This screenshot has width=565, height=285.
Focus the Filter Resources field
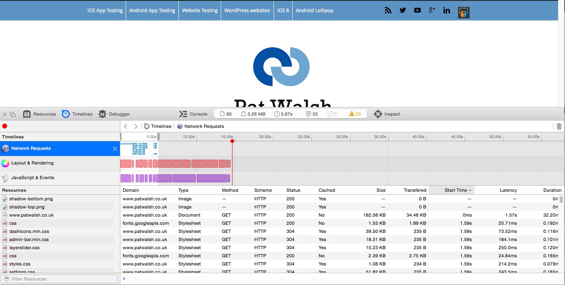pyautogui.click(x=60, y=279)
